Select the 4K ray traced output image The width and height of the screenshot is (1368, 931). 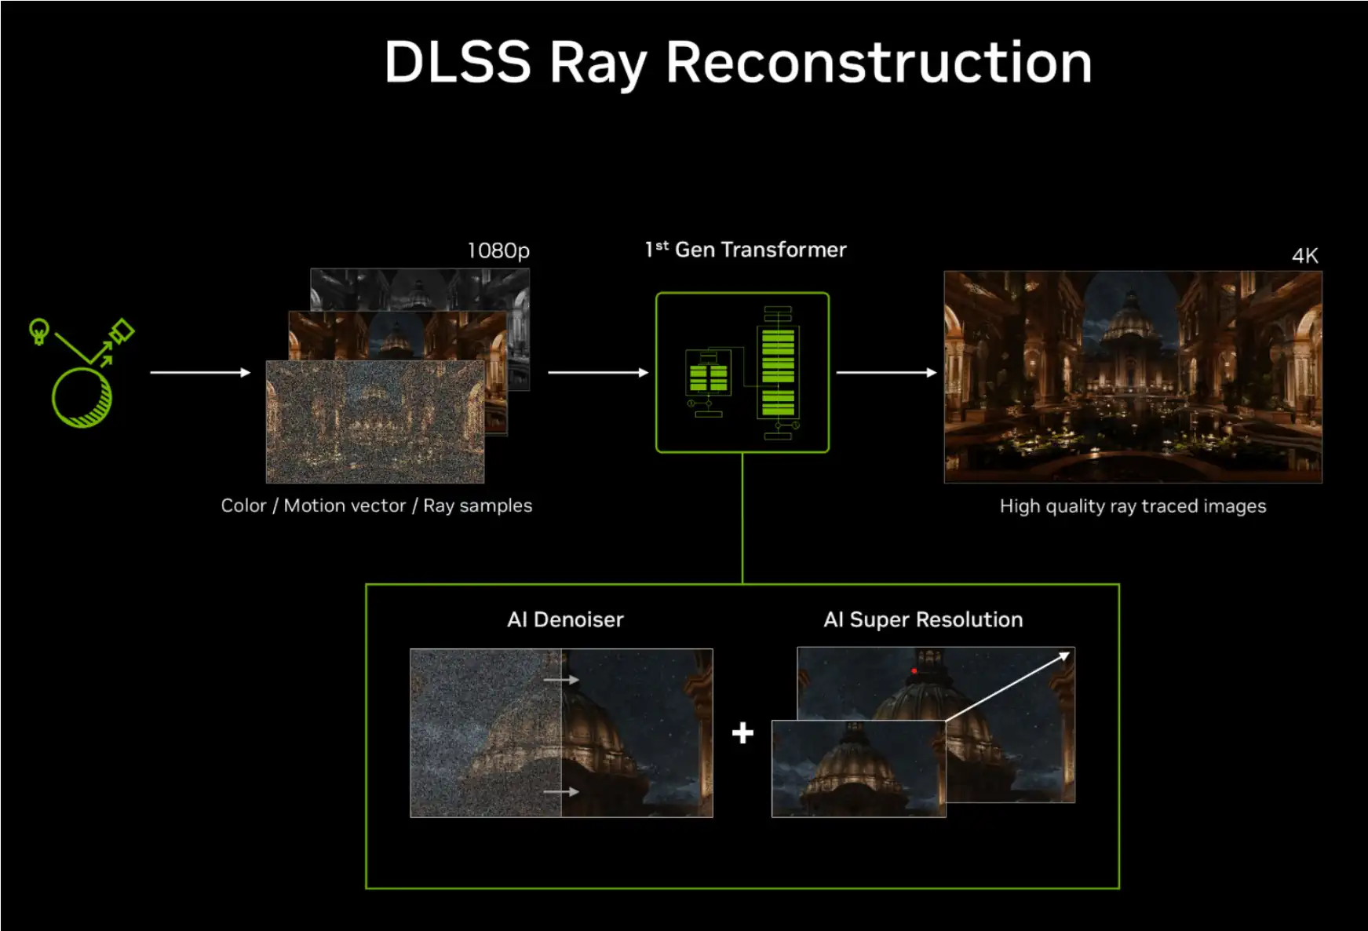[1133, 377]
